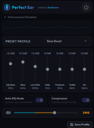Click the Presence 3kHz slider knob

(60, 69)
